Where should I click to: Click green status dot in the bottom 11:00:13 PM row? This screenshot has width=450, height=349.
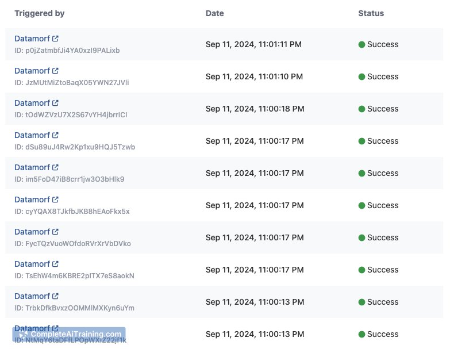pyautogui.click(x=361, y=334)
